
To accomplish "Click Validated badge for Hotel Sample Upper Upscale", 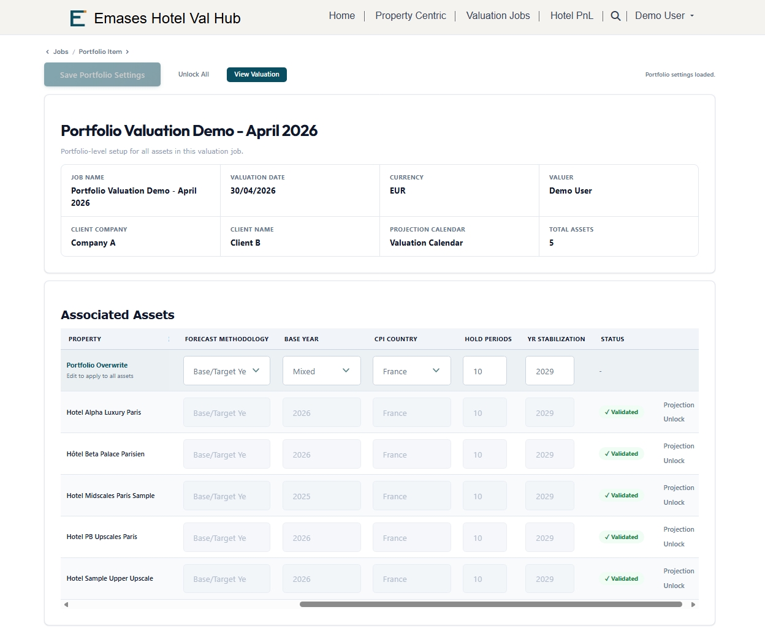I will pos(621,579).
